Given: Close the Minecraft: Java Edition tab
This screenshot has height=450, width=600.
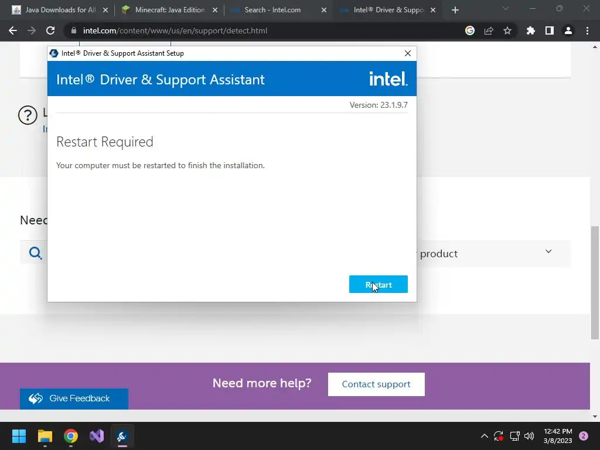Looking at the screenshot, I should coord(215,11).
